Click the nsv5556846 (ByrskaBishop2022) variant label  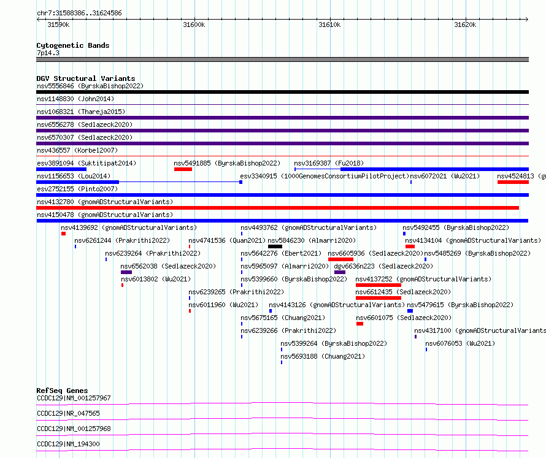[x=90, y=86]
